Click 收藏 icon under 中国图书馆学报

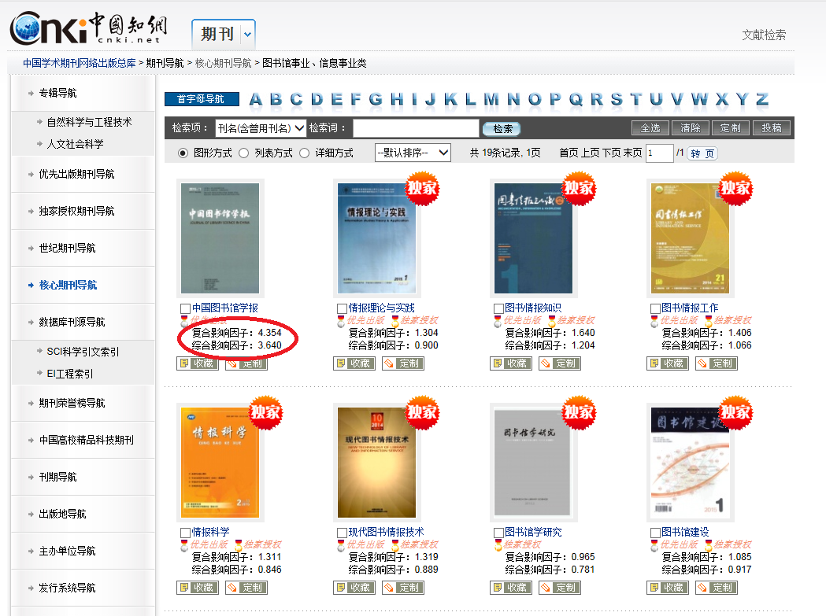[x=183, y=363]
